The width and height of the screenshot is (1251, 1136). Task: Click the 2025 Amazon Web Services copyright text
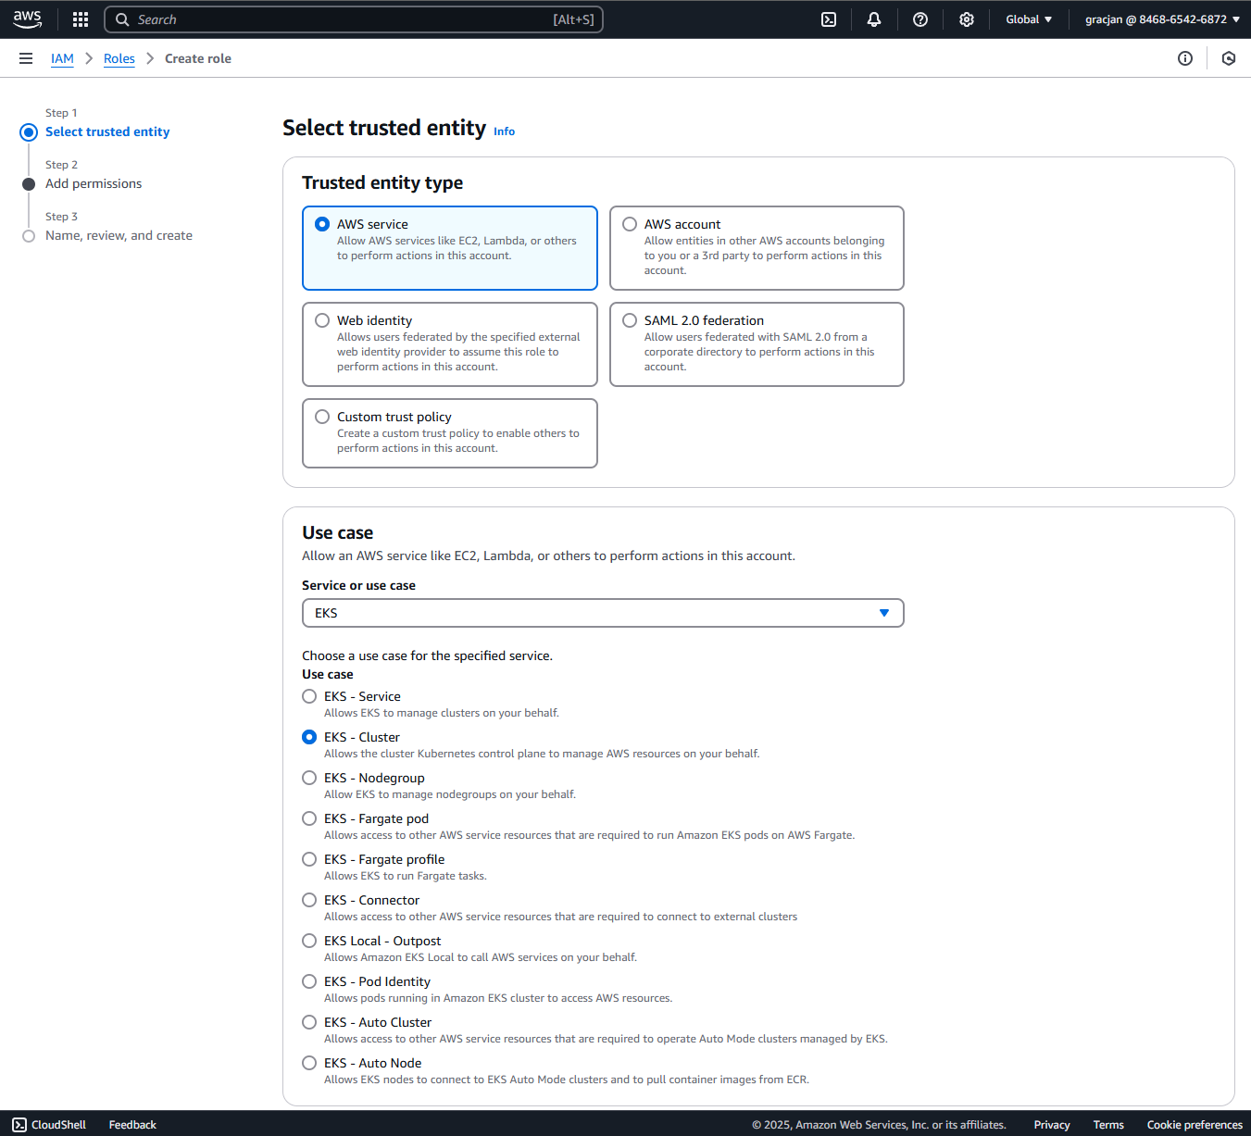879,1125
